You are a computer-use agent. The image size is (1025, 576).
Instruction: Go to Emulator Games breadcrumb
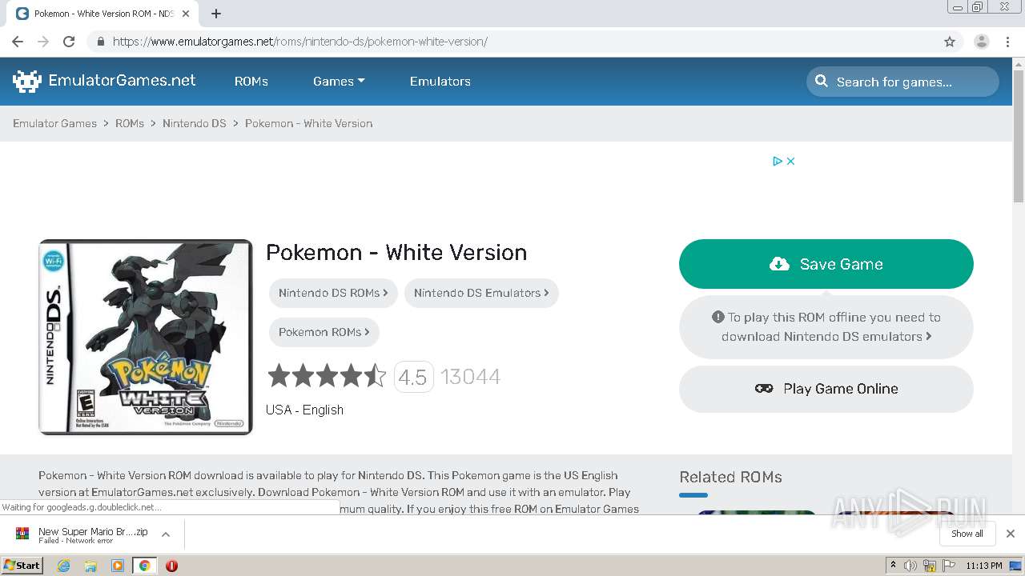pos(54,123)
